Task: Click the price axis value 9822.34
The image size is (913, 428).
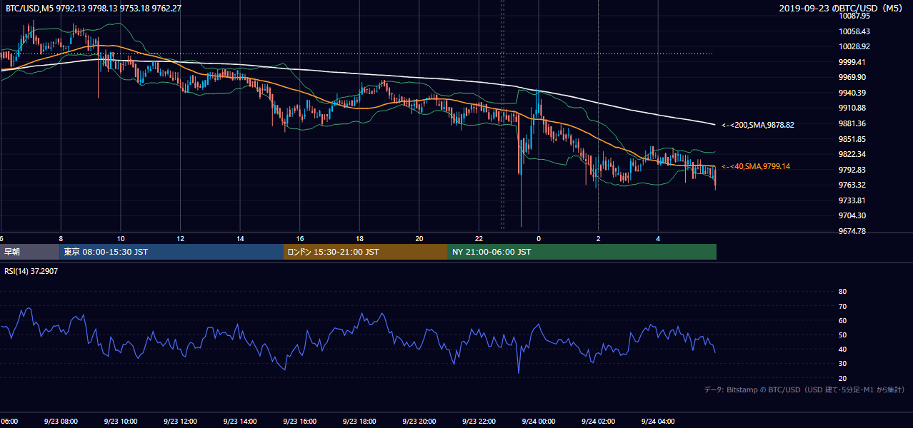Action: 852,154
